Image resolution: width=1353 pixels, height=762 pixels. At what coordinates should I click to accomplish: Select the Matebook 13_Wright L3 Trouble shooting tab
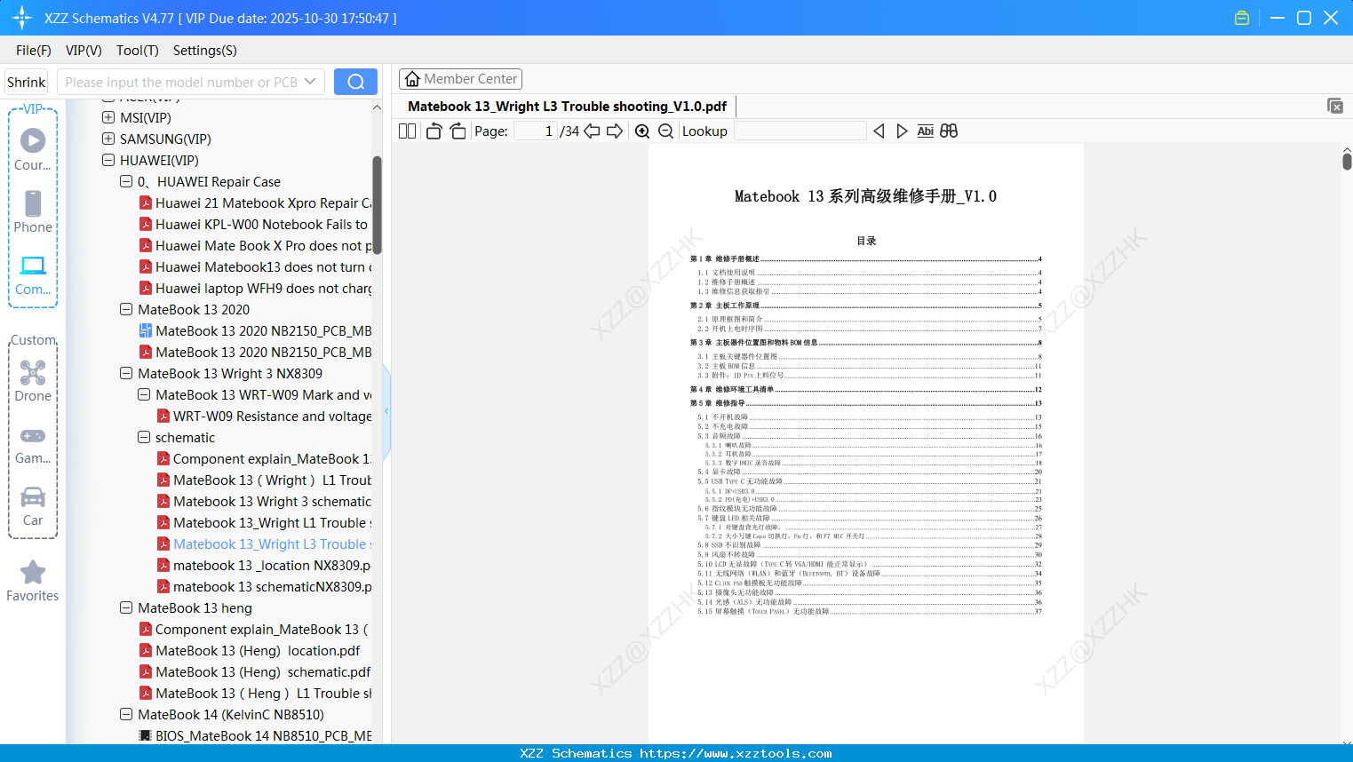click(x=567, y=107)
